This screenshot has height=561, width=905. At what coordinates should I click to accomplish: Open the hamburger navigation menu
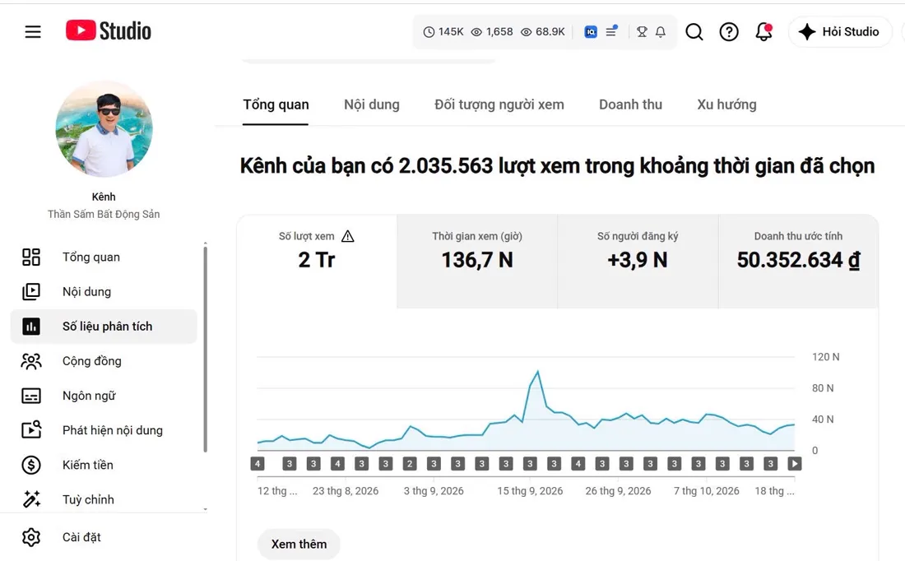click(33, 32)
